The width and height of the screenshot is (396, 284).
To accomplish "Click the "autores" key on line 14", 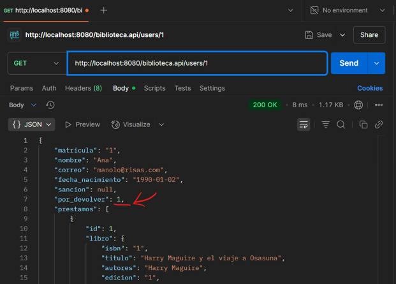I will point(119,268).
